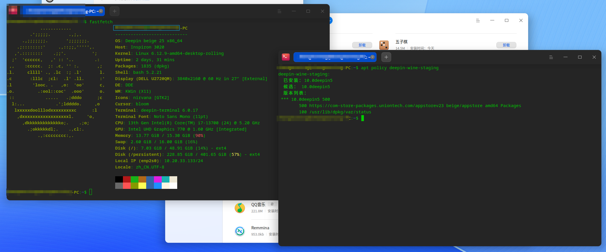This screenshot has height=252, width=606.
Task: Click the 五子棋 app name in the app store
Action: point(402,42)
